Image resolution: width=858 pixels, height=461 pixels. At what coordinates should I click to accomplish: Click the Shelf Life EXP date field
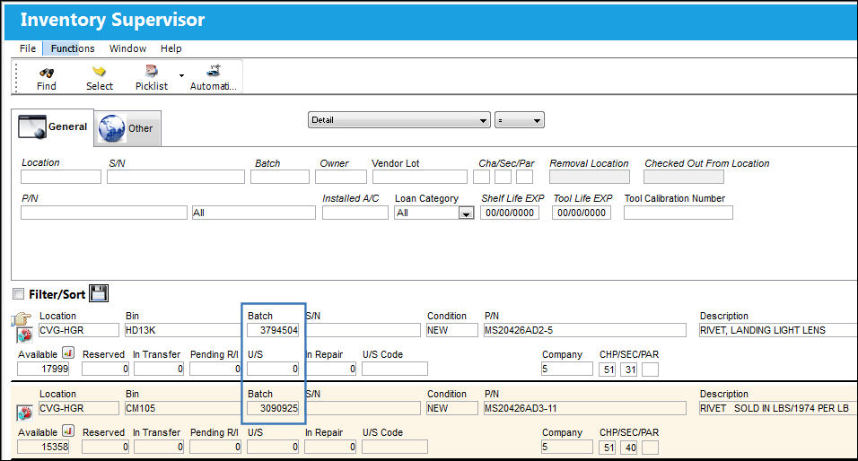point(510,213)
